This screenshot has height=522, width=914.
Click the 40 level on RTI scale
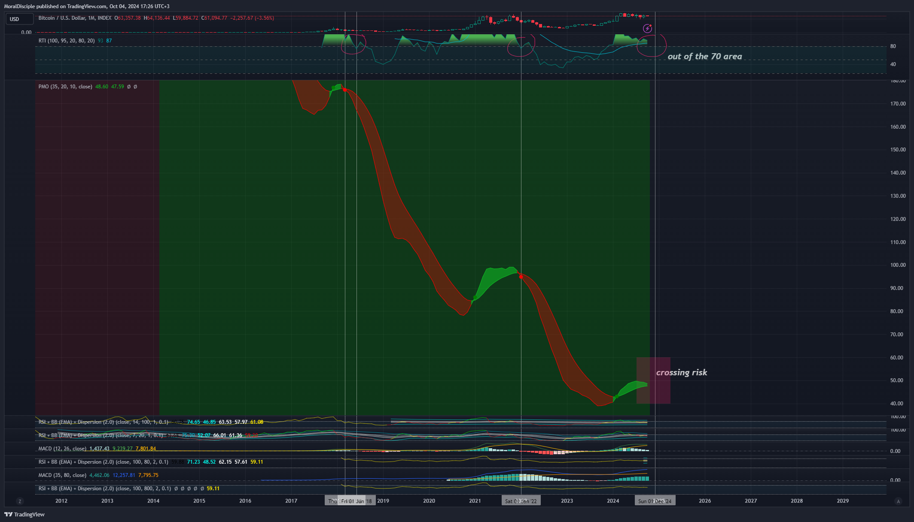[x=893, y=64]
